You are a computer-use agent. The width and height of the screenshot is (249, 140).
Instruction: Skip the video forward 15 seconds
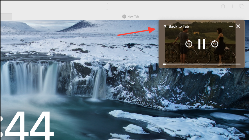(x=214, y=44)
